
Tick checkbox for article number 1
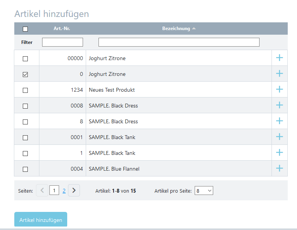[x=25, y=153]
